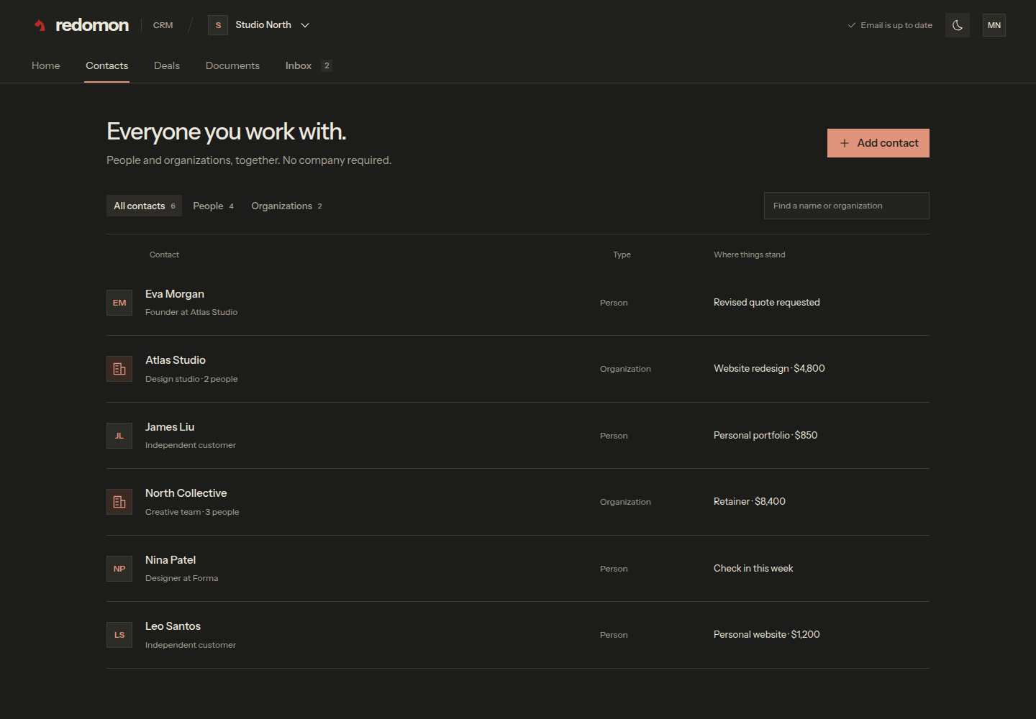Click the Atlas Studio organization building icon

(x=119, y=369)
